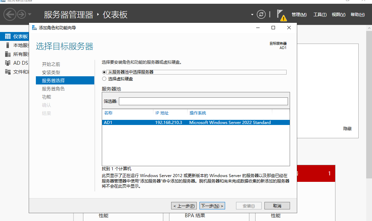Click the red tile showing count 1
This screenshot has height=221, width=372.
pos(316,173)
